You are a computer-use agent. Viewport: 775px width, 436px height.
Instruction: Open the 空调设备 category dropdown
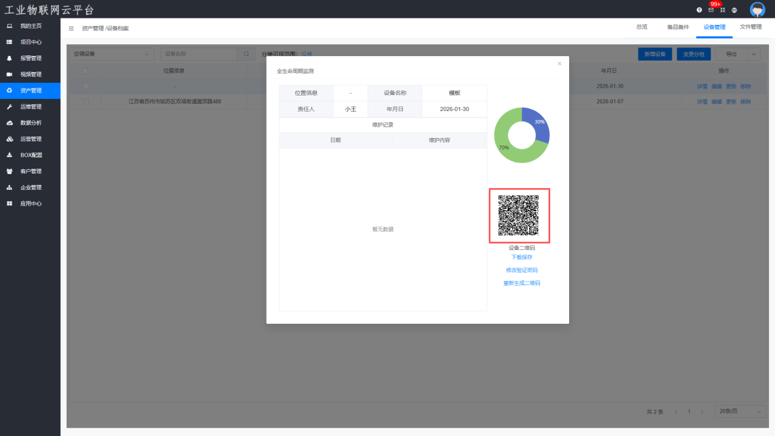[111, 54]
